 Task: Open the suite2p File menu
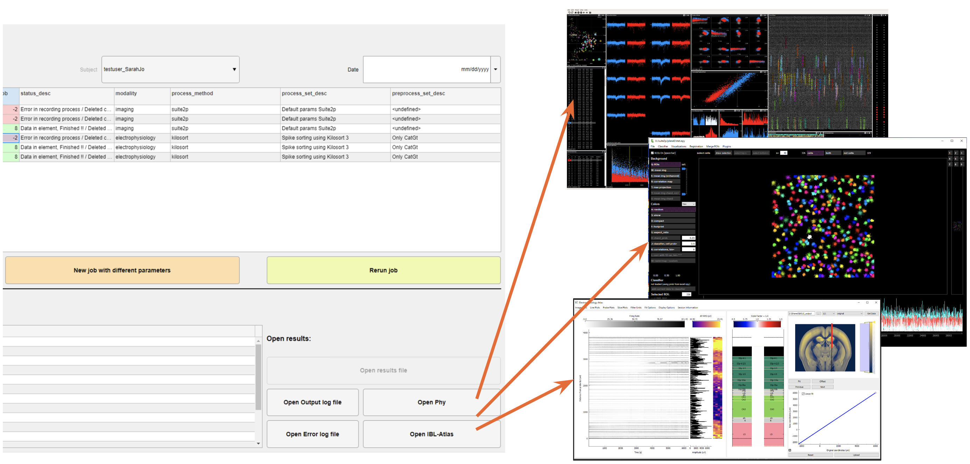click(x=652, y=147)
